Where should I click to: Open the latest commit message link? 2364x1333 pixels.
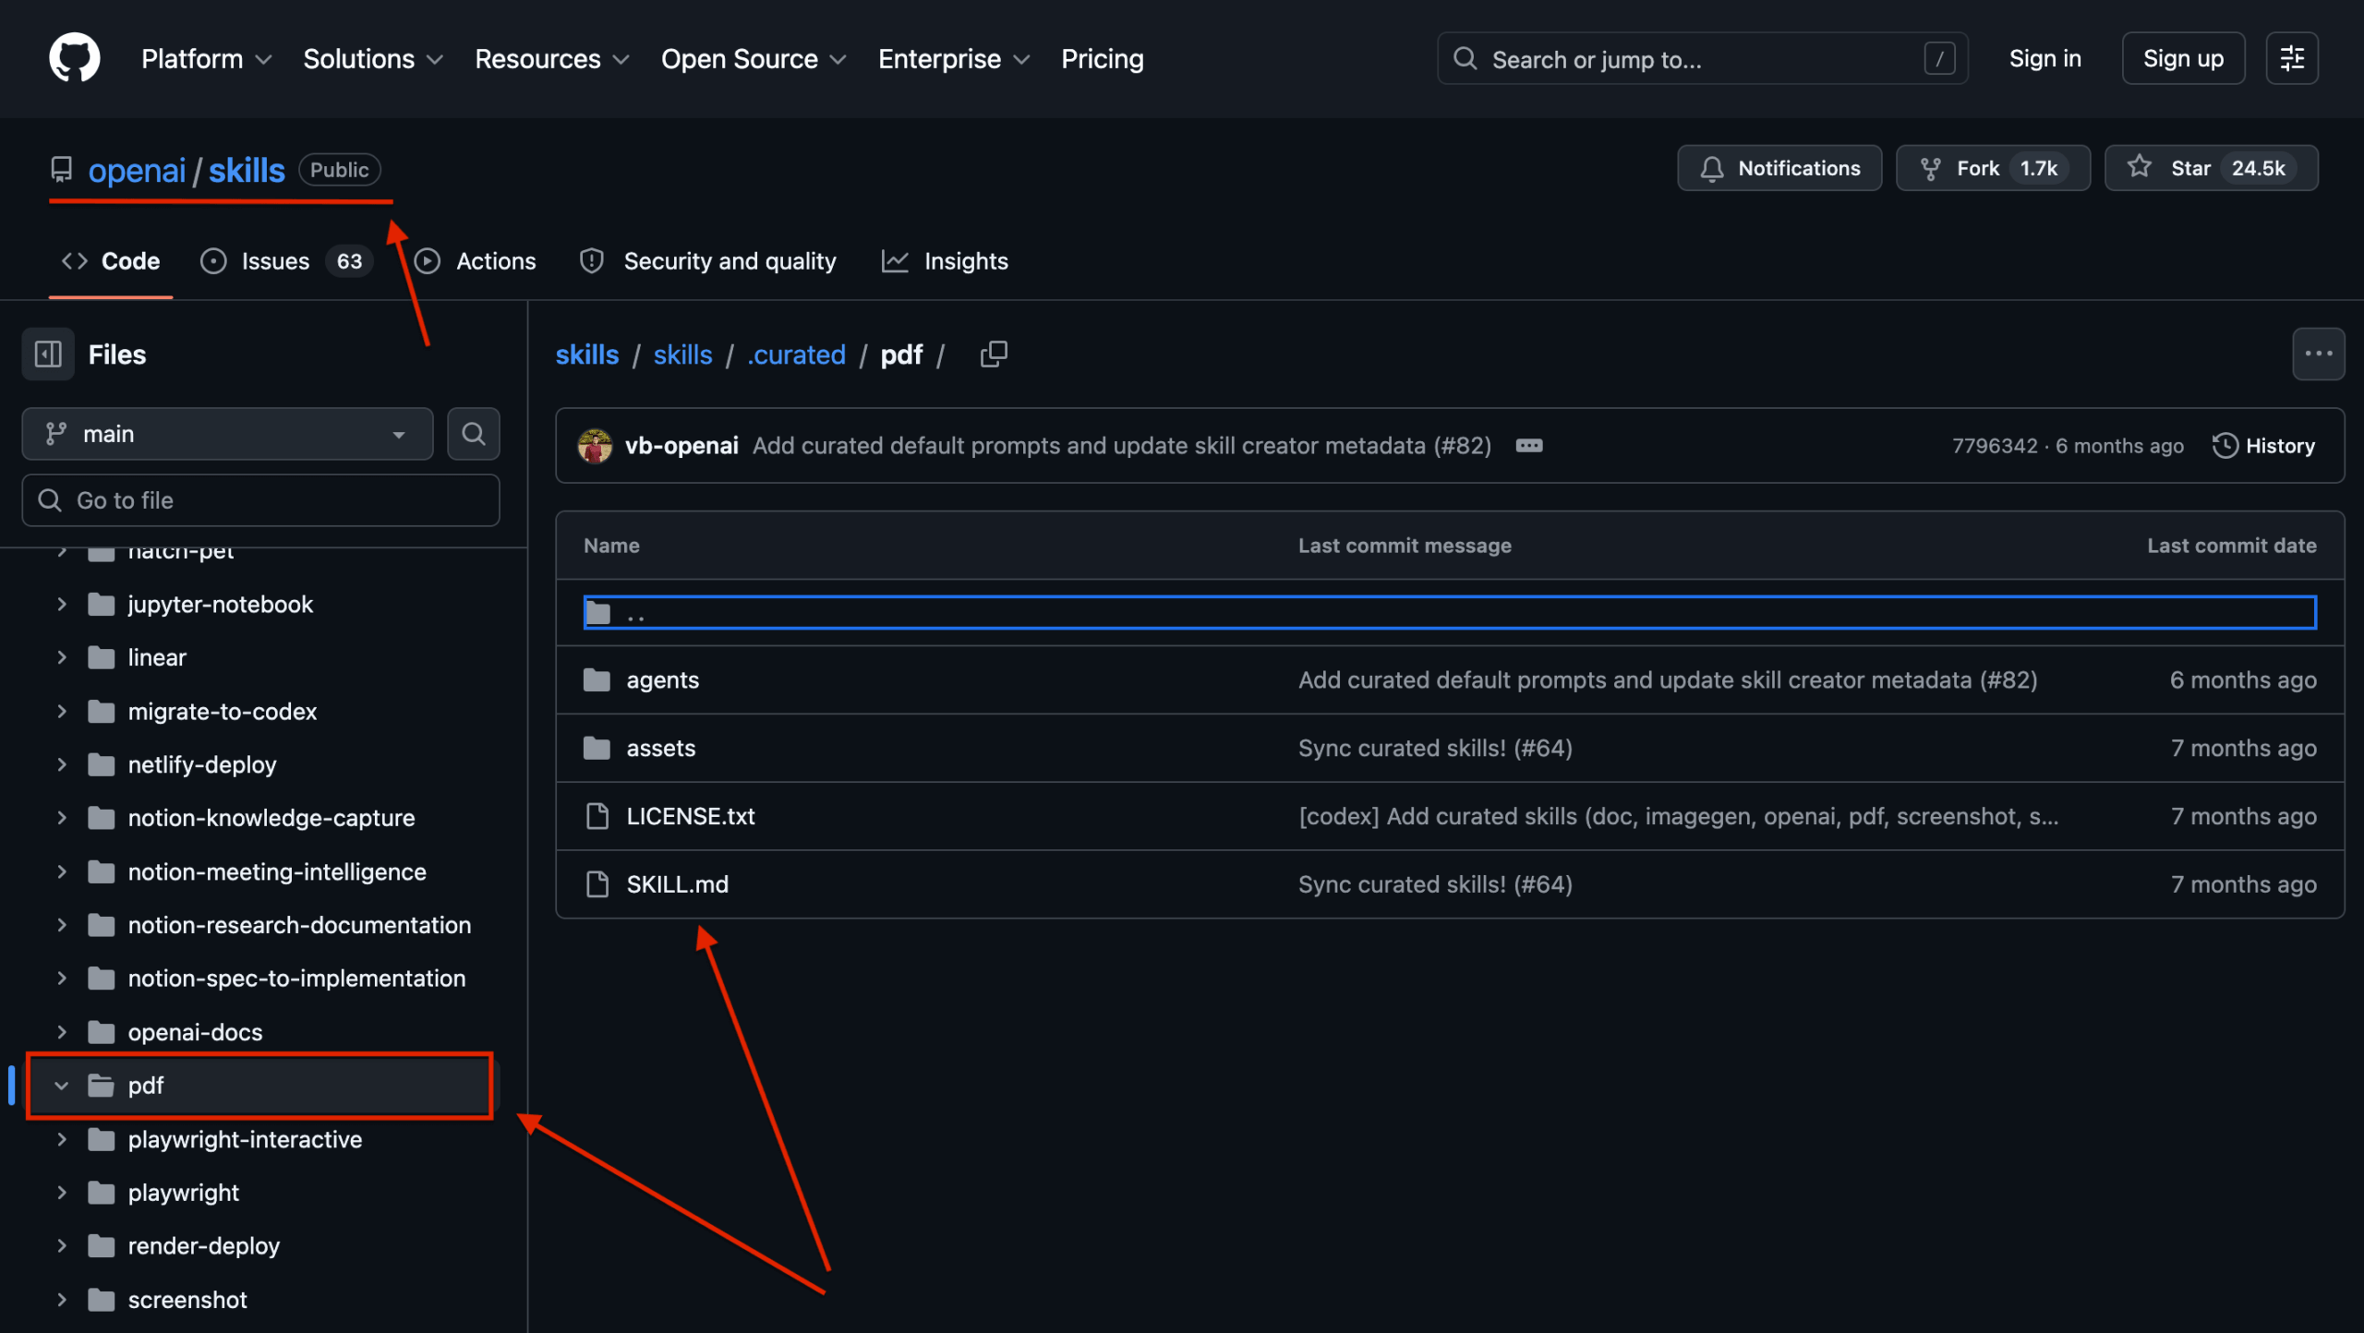[x=1122, y=446]
